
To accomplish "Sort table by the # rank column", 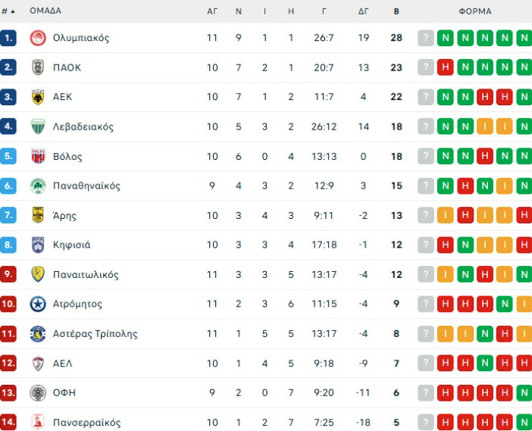I will pyautogui.click(x=8, y=11).
